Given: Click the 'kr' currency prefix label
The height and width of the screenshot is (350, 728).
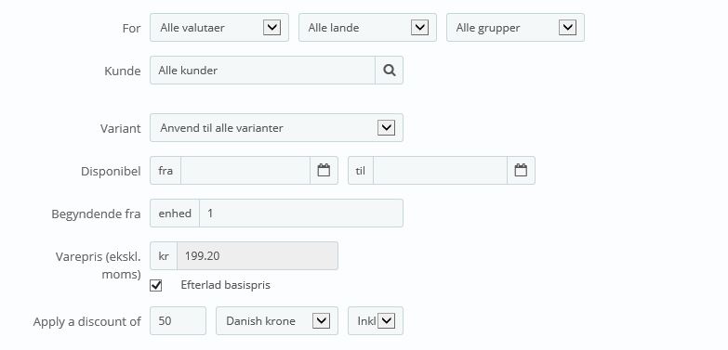Looking at the screenshot, I should pyautogui.click(x=164, y=256).
